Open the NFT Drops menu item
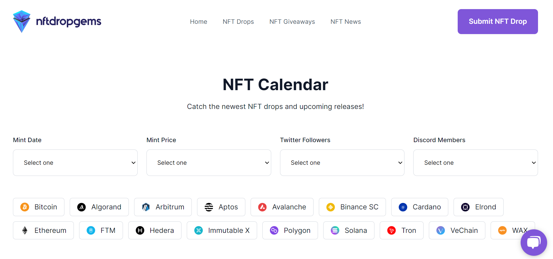The height and width of the screenshot is (259, 553). (238, 21)
